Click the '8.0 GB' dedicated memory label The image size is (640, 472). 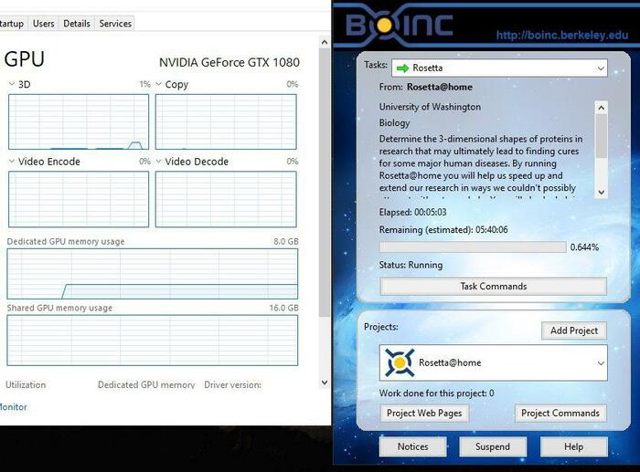(x=285, y=241)
